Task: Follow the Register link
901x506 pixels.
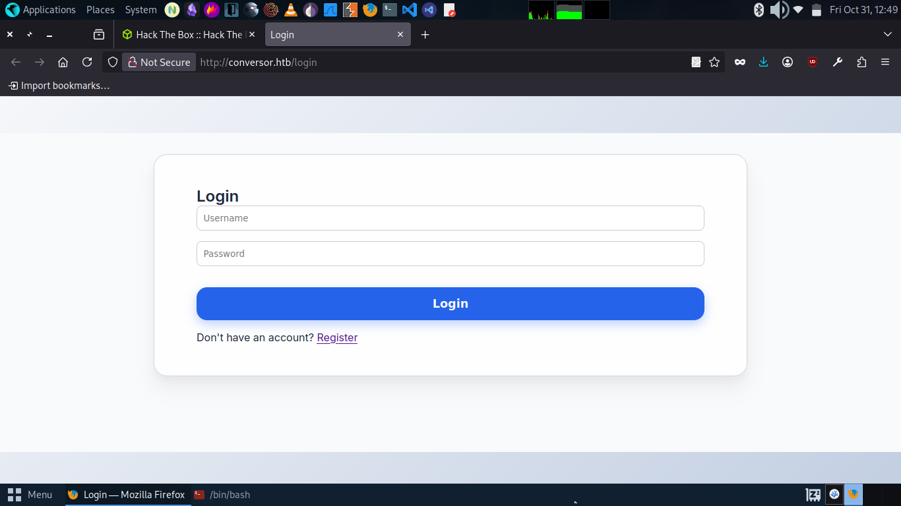Action: (x=337, y=337)
